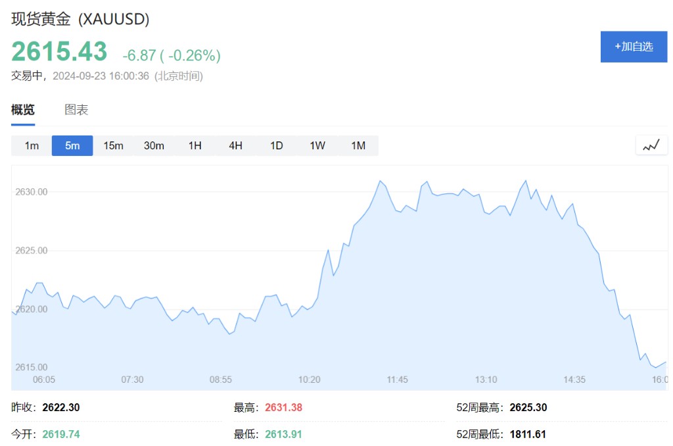Add XAUUSD to watchlist with +加自选
Viewport: 673px width, 446px height.
click(x=634, y=47)
